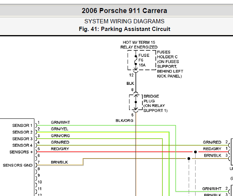Click the 'SENSOR 4' pin label
Viewport: 233px width, 196px height.
pos(22,145)
